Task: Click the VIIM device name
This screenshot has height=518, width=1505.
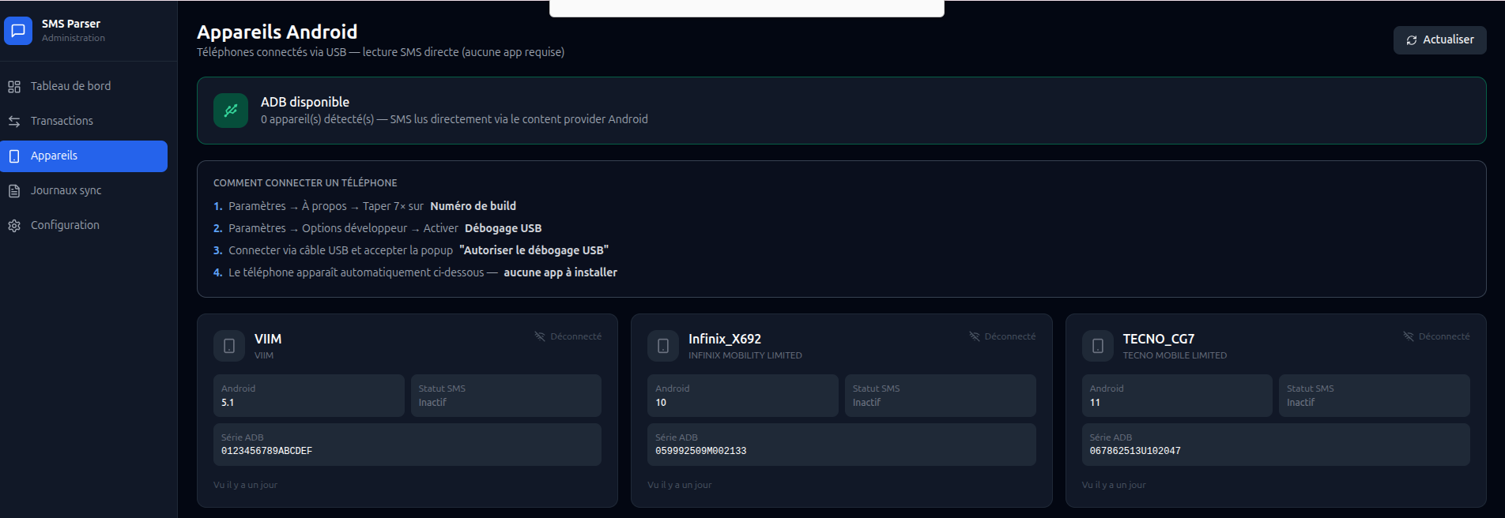Action: click(268, 339)
